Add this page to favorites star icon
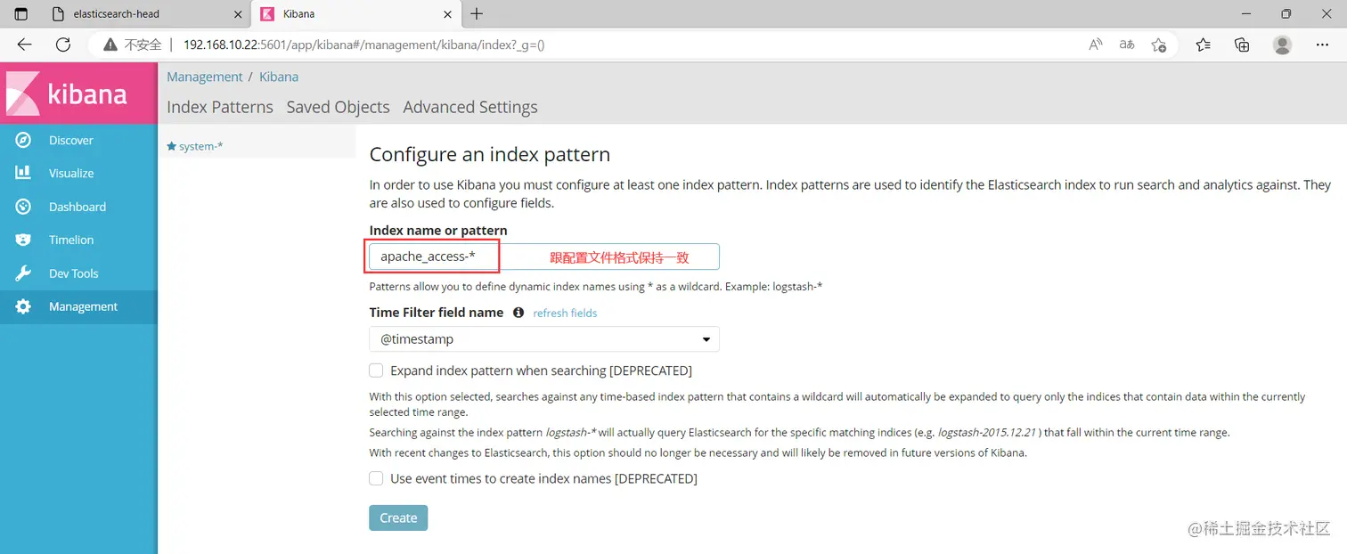Viewport: 1347px width, 554px height. tap(1158, 45)
